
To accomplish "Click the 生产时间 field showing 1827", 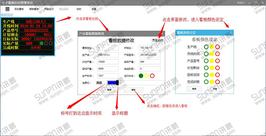I will 108,76.
